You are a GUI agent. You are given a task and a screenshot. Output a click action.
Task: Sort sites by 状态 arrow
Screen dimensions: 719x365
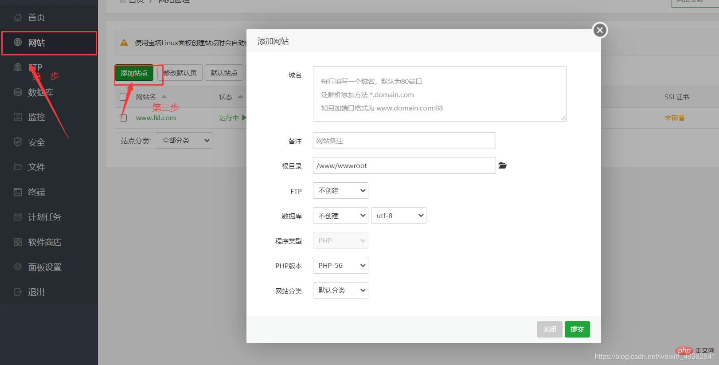tap(240, 97)
